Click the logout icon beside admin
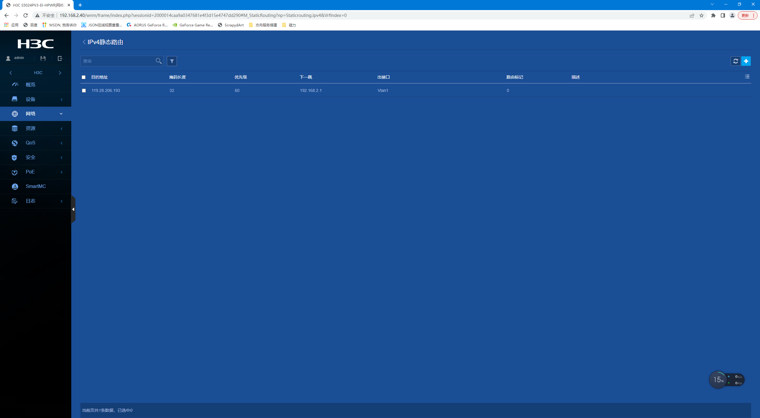The width and height of the screenshot is (760, 418). point(60,58)
